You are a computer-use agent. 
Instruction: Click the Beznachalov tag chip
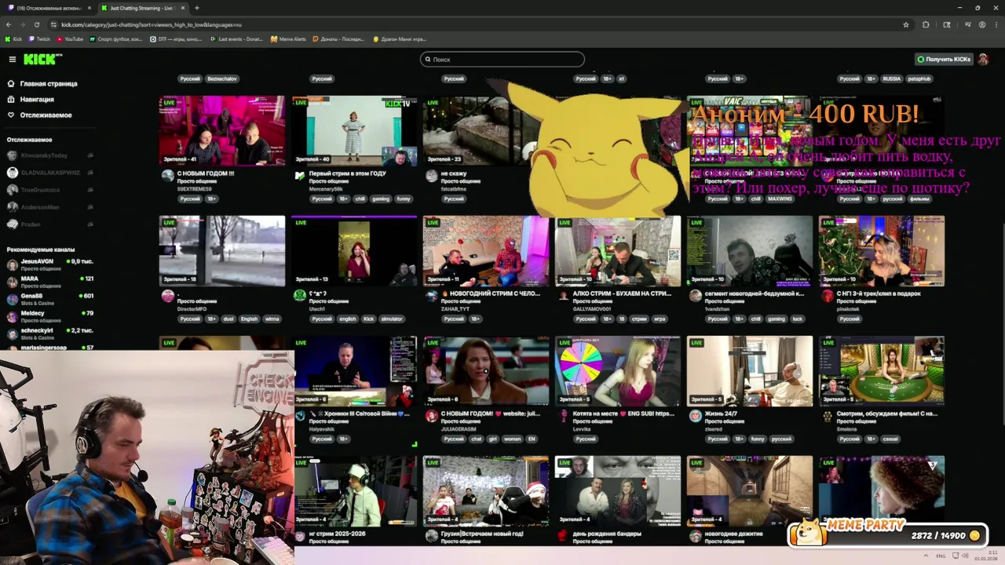point(222,78)
